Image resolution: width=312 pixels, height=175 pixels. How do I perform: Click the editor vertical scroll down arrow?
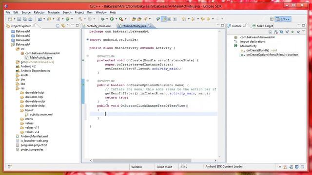point(219,157)
